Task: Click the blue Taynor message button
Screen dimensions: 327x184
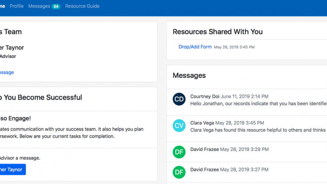Action: click(13, 170)
